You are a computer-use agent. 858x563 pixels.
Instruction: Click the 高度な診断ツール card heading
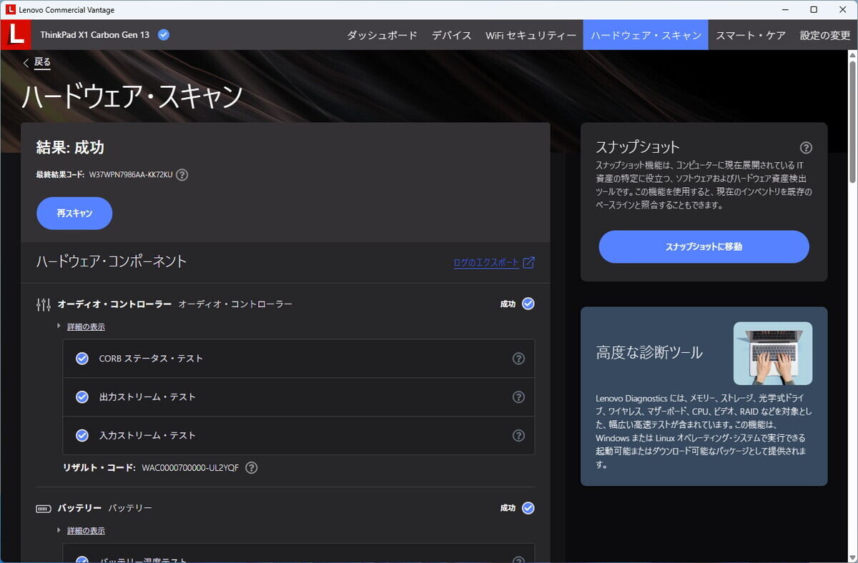(x=649, y=352)
